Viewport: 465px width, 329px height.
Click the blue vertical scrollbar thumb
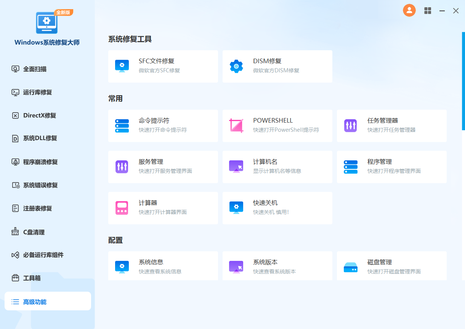coord(463,81)
